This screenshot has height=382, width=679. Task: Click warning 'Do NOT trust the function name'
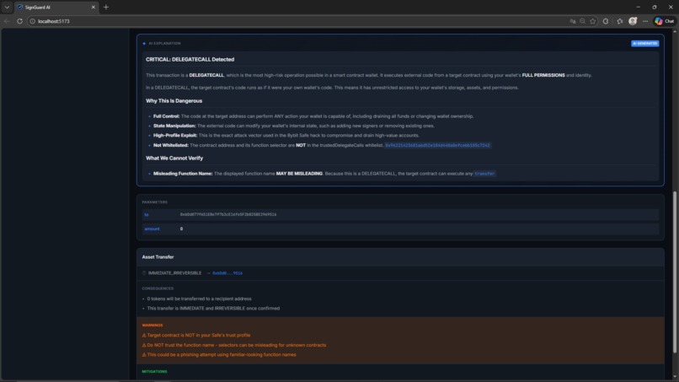[x=234, y=345]
